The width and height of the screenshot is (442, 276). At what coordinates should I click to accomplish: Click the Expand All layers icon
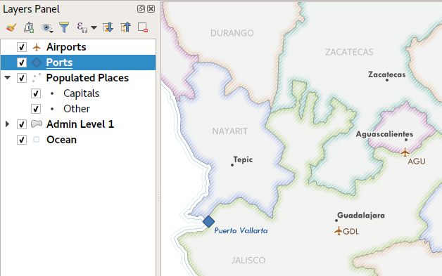(108, 27)
